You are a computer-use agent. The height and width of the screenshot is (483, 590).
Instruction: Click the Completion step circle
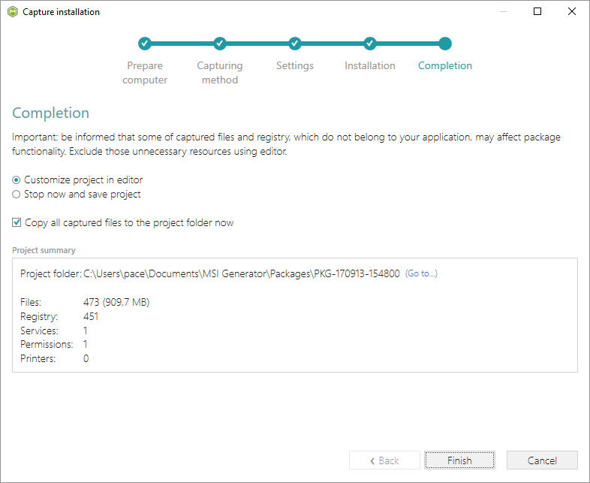tap(445, 44)
